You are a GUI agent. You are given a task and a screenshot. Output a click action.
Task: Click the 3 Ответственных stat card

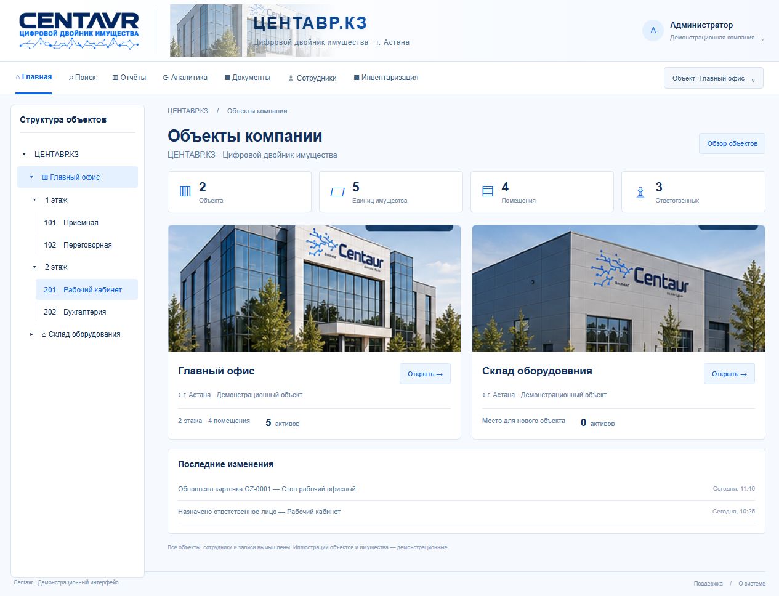693,192
